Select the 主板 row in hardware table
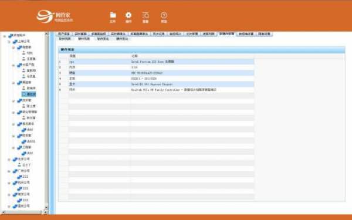The image size is (352, 220). (x=156, y=79)
